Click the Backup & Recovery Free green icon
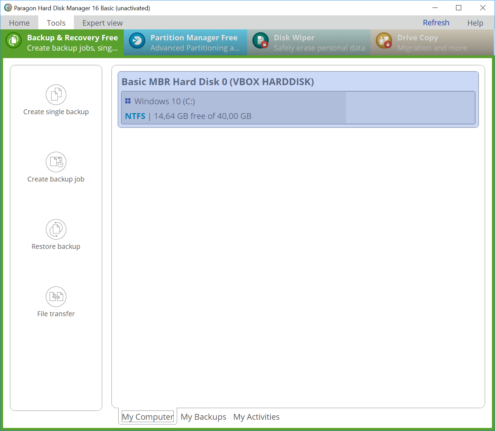The height and width of the screenshot is (431, 495). (14, 41)
